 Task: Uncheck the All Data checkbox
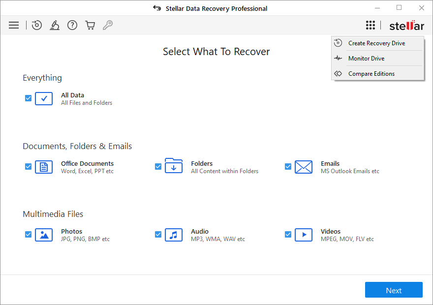[29, 98]
